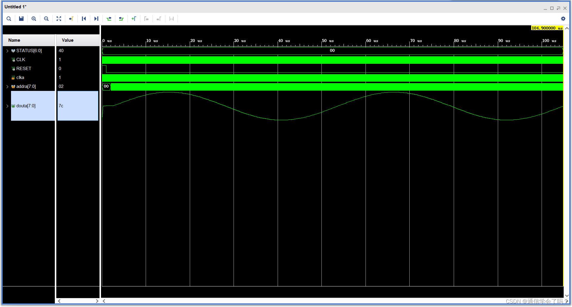Select the douta[7:0] signal name

tap(26, 106)
